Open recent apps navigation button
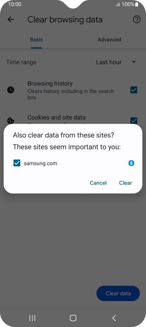The height and width of the screenshot is (327, 146). click(32, 318)
